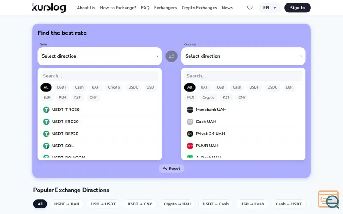Image resolution: width=343 pixels, height=214 pixels.
Task: Open Crypto Exchanges page
Action: [199, 8]
